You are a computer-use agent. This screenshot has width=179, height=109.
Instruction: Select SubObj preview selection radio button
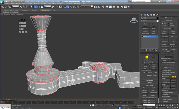tap(147, 73)
